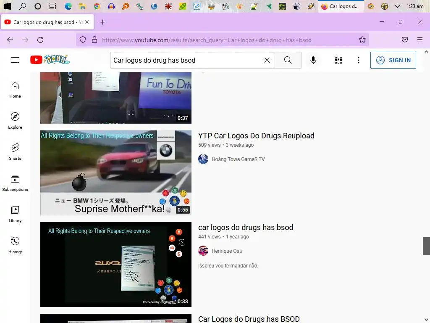The image size is (430, 323).
Task: Select the Car logos do drug has bsod tab
Action: 47,22
